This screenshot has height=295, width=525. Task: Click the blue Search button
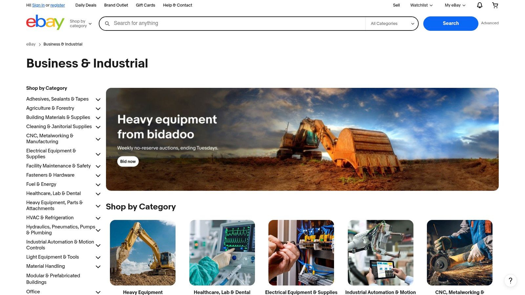451,24
